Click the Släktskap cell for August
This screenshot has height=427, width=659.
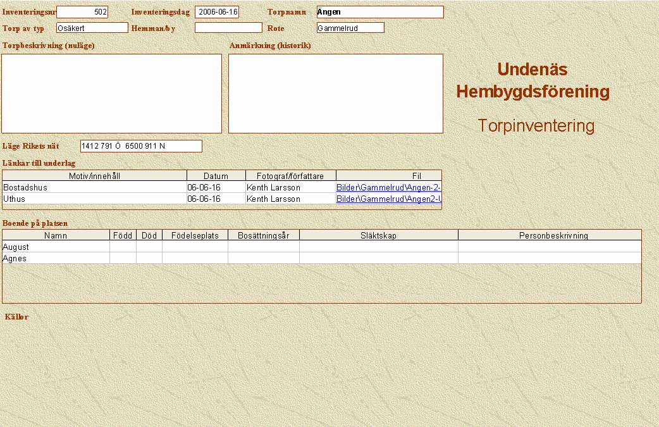[378, 247]
